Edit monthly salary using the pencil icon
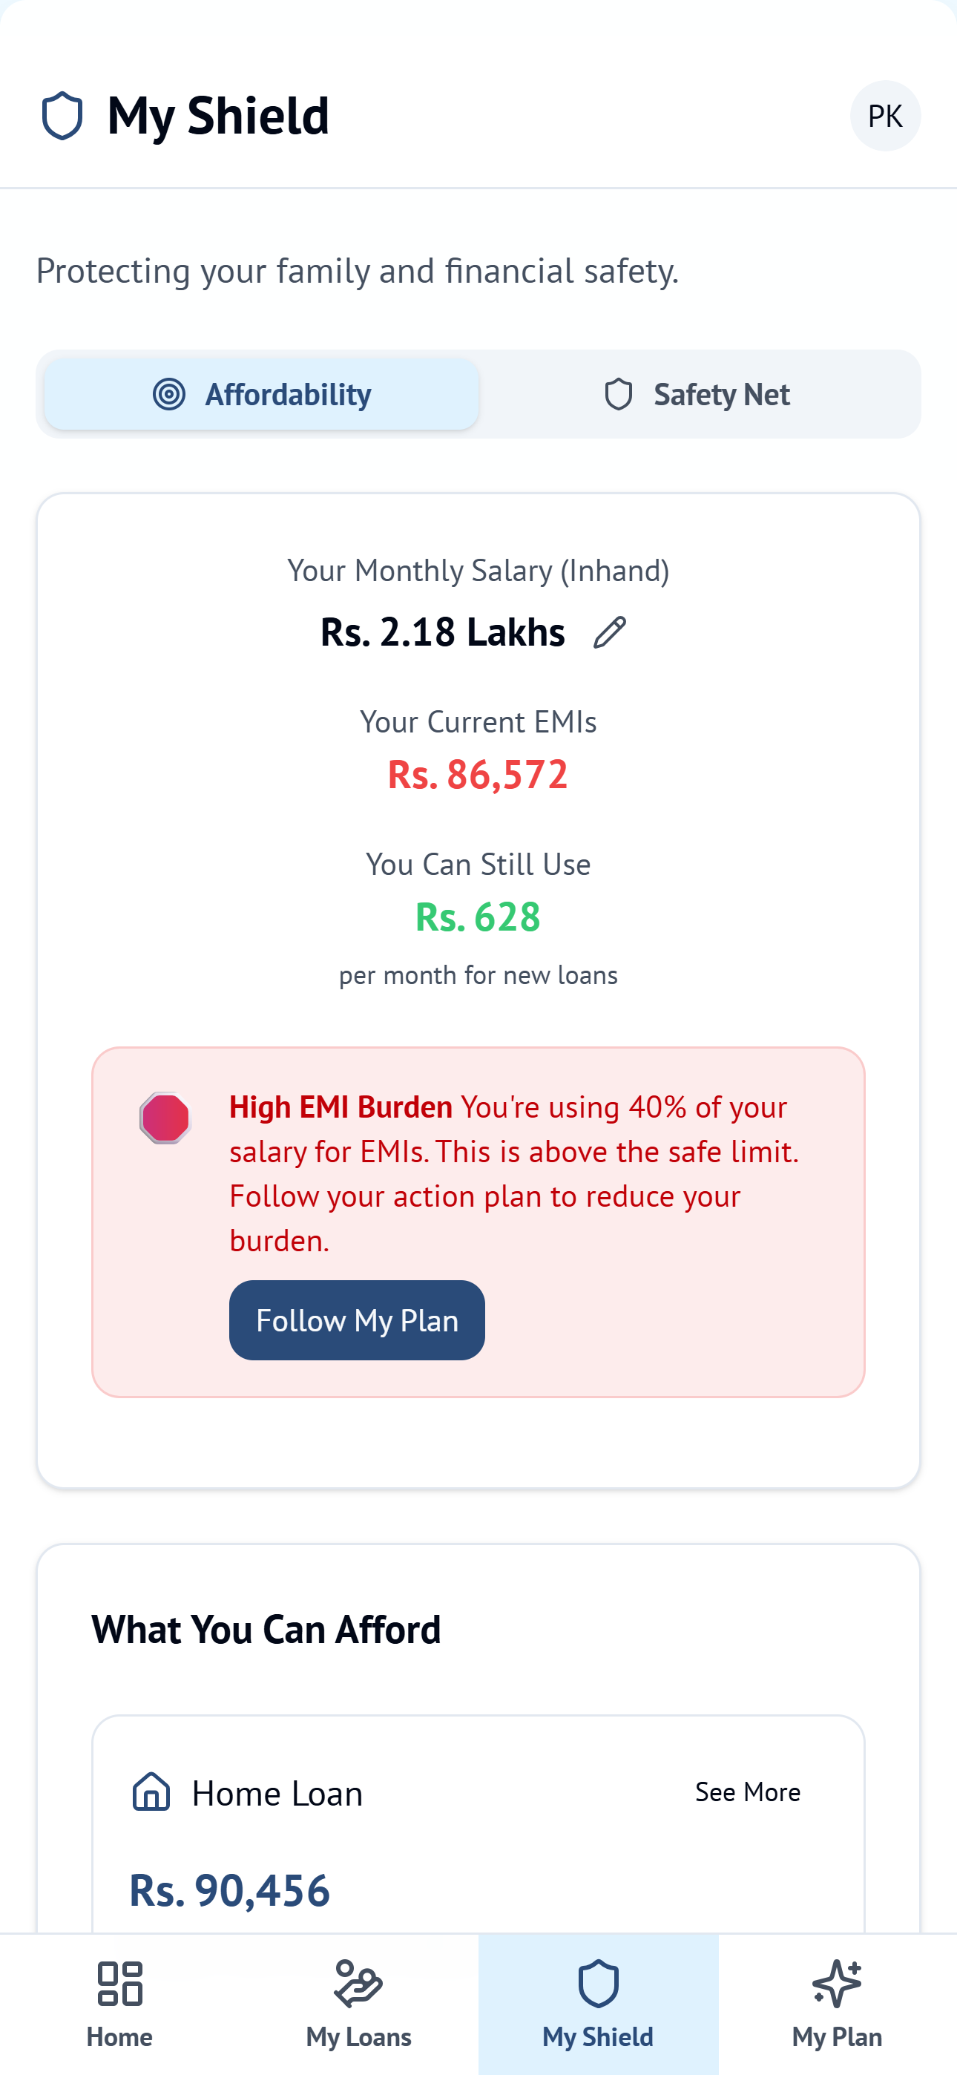The image size is (957, 2075). pyautogui.click(x=609, y=632)
